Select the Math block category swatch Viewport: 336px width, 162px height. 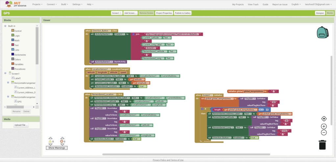pyautogui.click(x=12, y=40)
